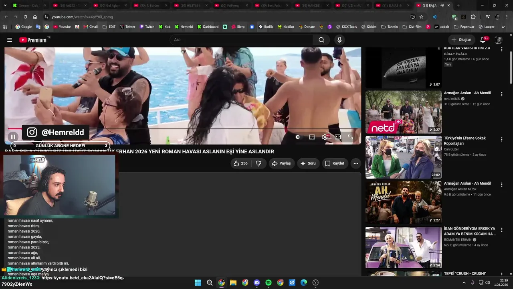The image size is (513, 289).
Task: Click the address bar URL
Action: coord(82,17)
